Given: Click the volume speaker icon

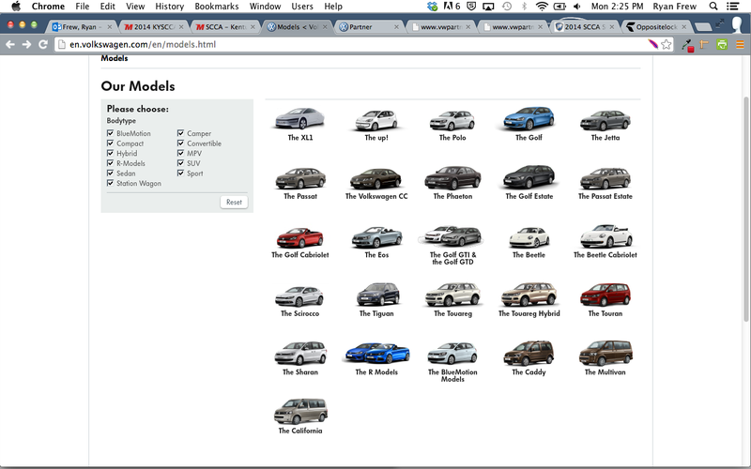Looking at the screenshot, I should pos(576,7).
